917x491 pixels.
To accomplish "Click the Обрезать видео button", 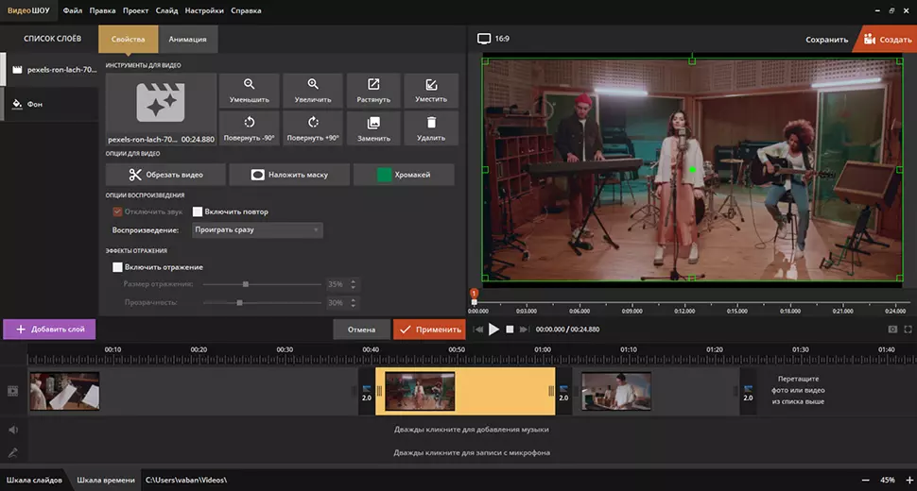I will (166, 175).
